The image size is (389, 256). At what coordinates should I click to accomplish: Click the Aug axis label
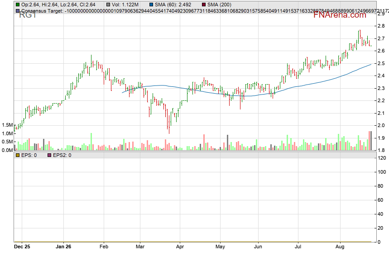tap(340, 247)
